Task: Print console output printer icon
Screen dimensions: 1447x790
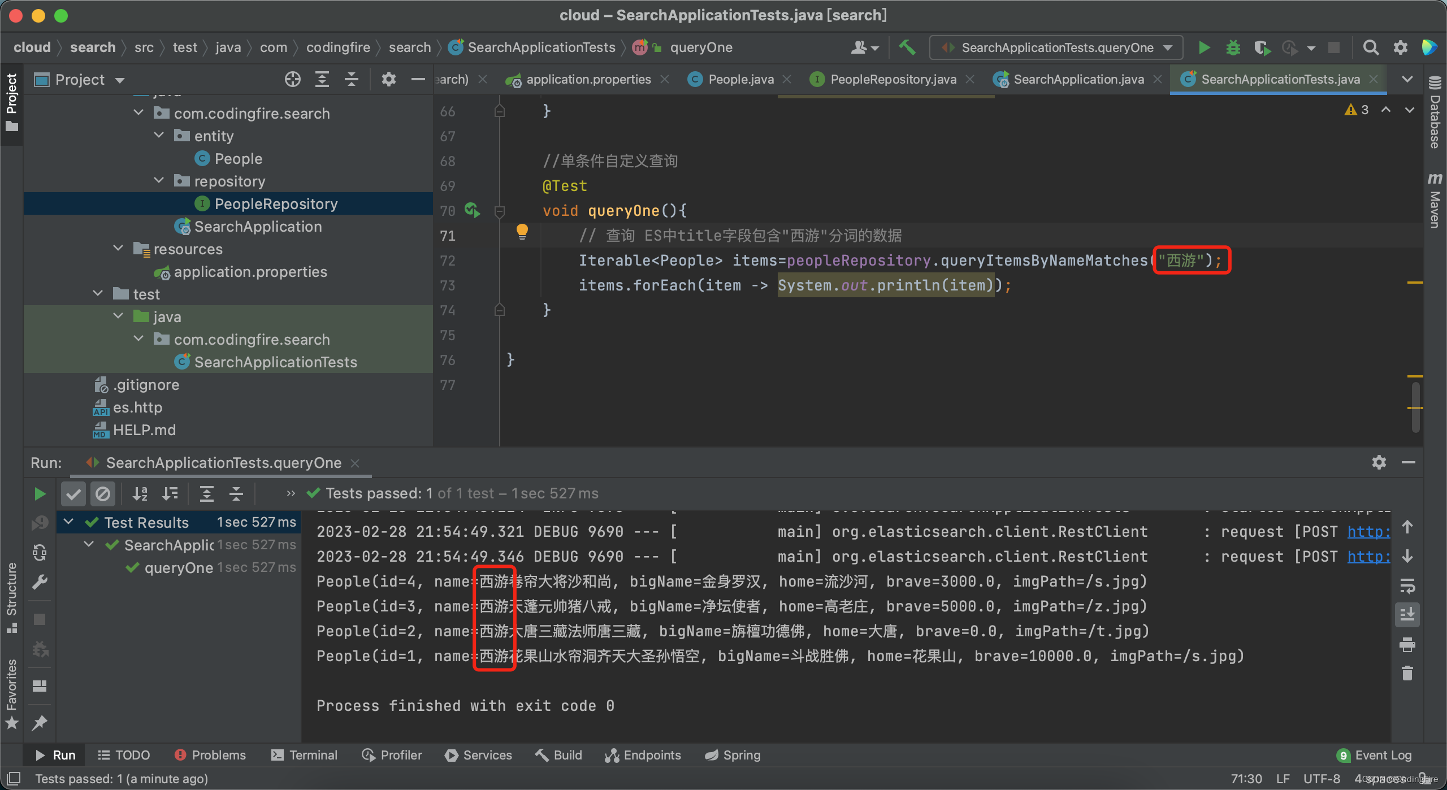Action: coord(1407,644)
